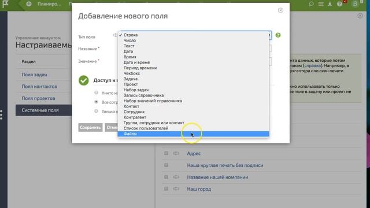
Task: Choose Набор значений справочника option
Action: [x=193, y=101]
